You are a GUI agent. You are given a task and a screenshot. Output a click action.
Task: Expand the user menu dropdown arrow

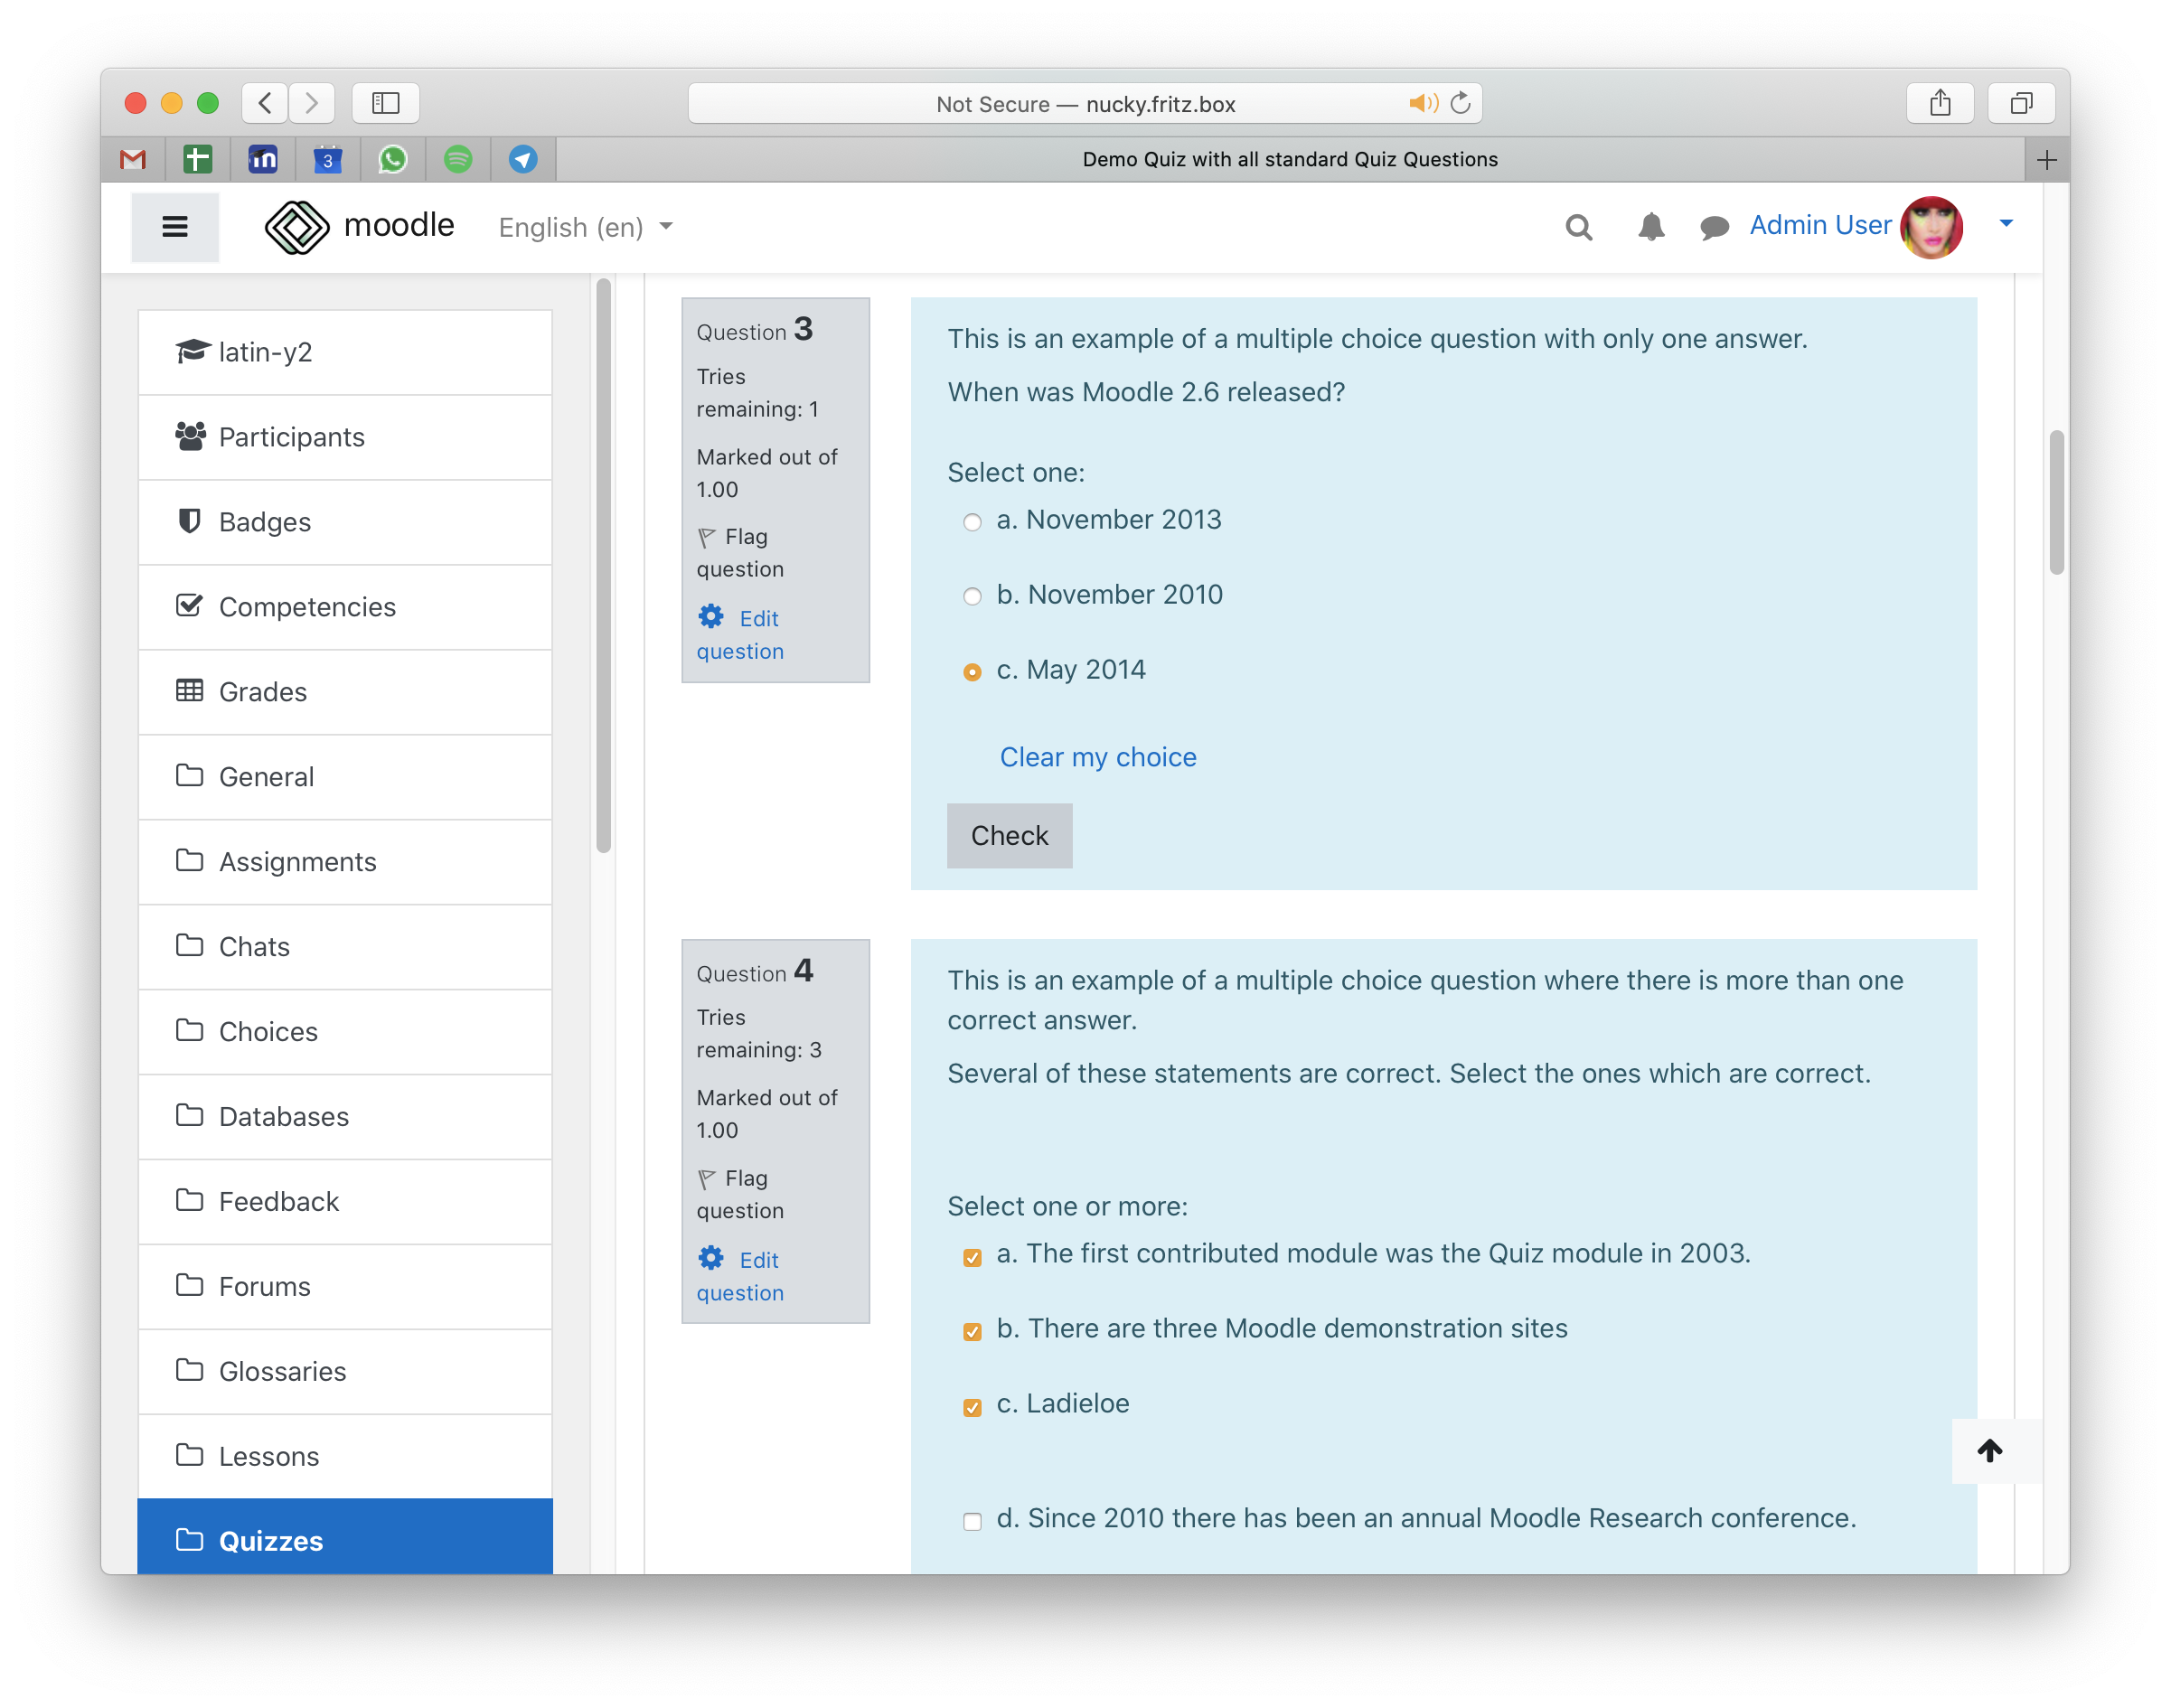pos(2006,224)
